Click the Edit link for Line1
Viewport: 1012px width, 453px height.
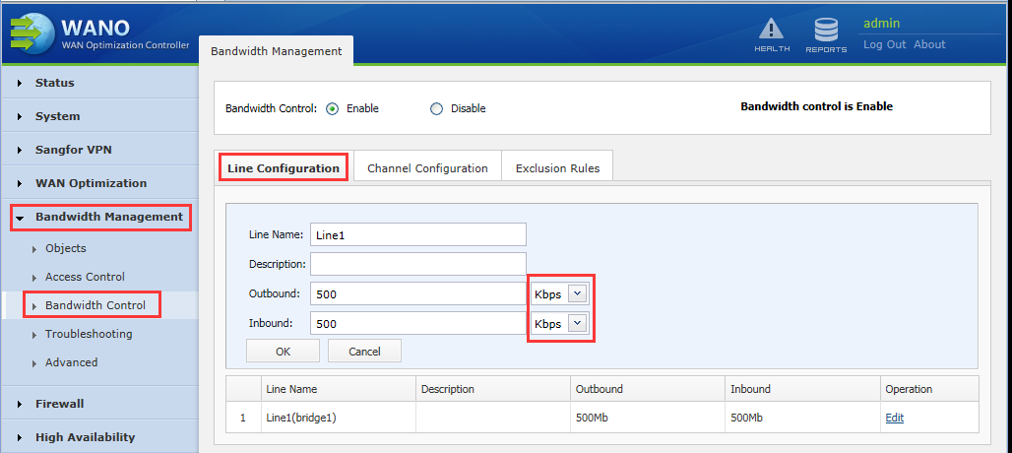(x=894, y=418)
